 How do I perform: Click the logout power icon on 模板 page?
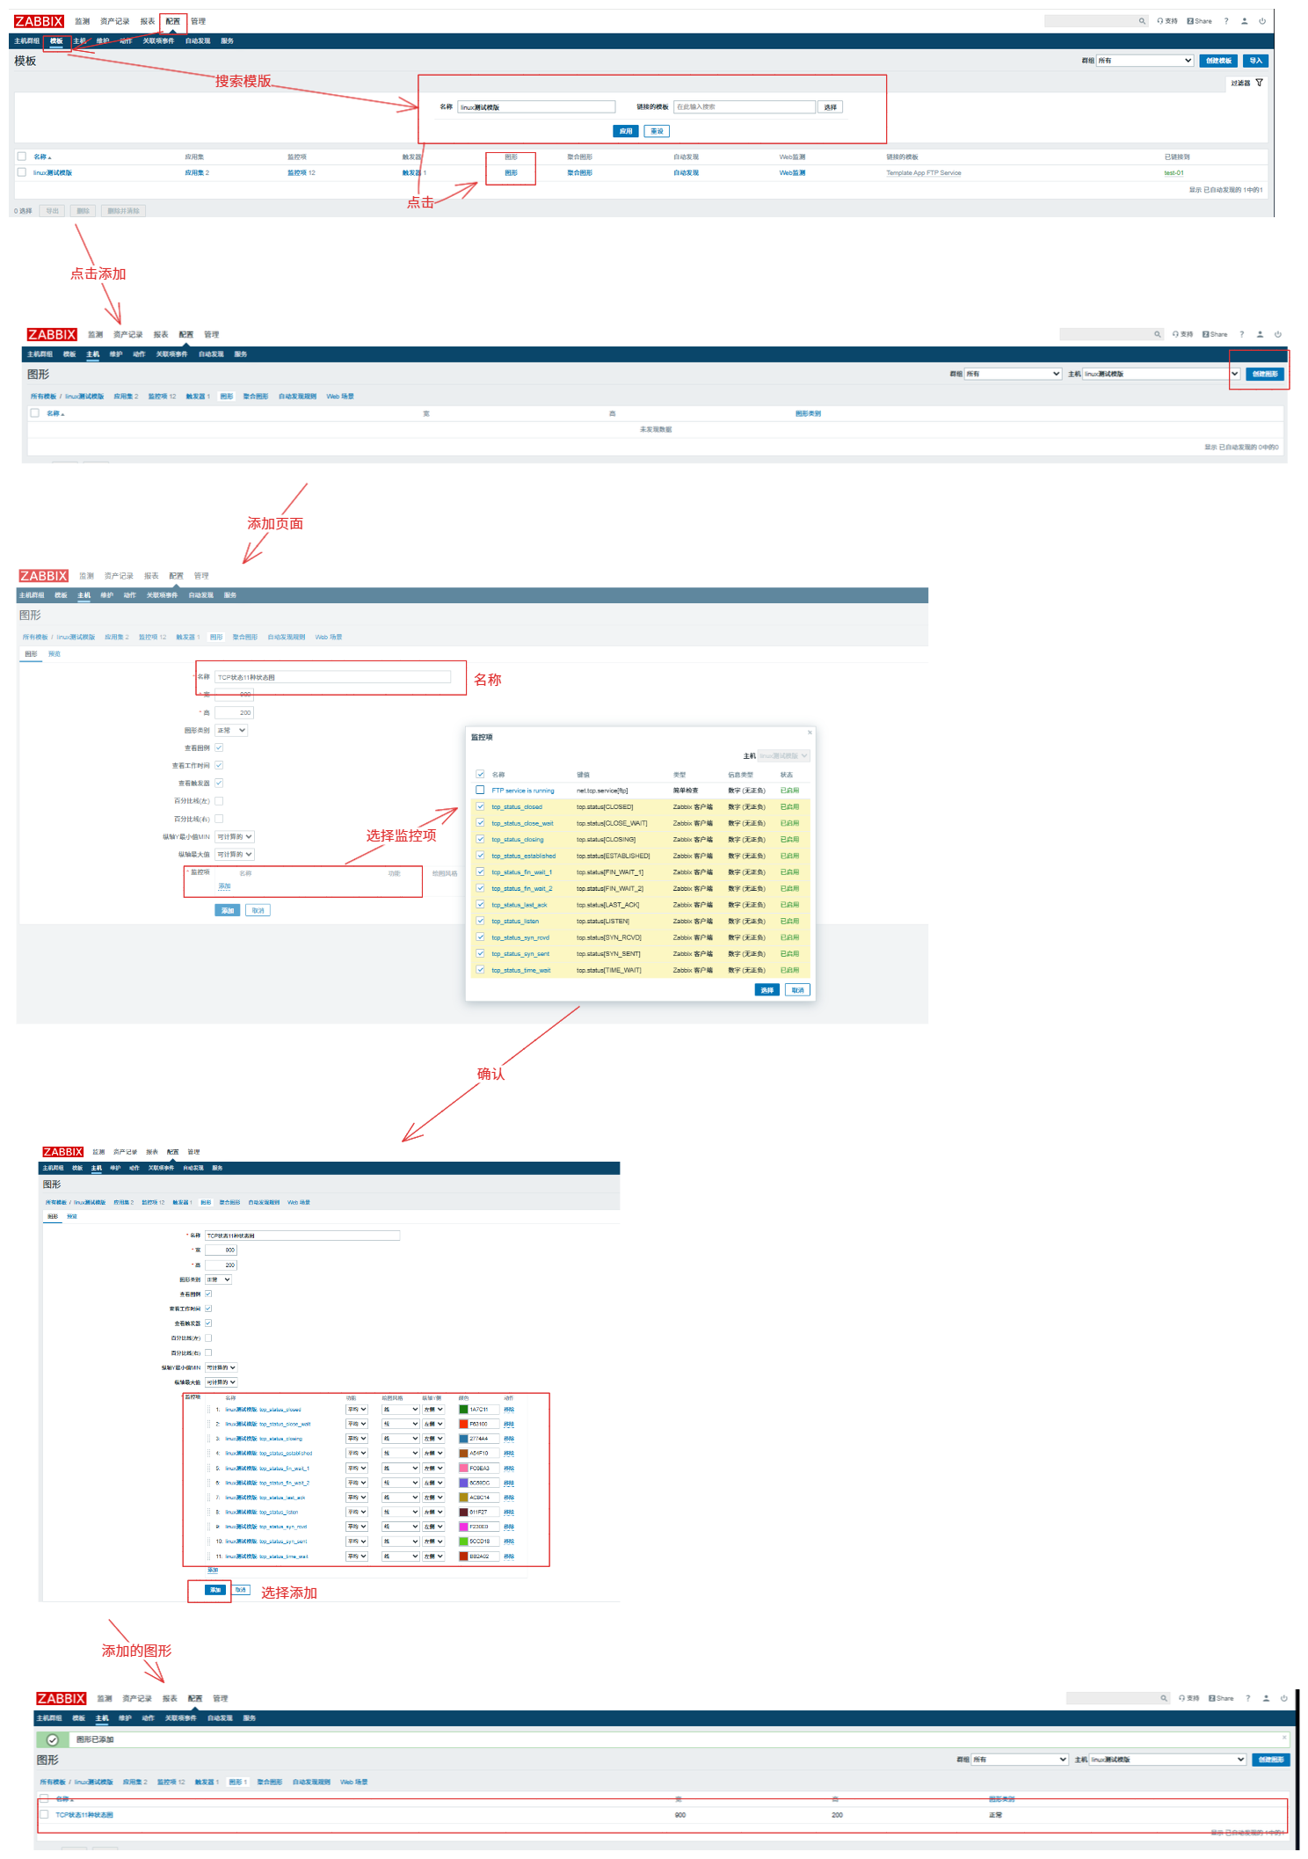click(x=1262, y=21)
